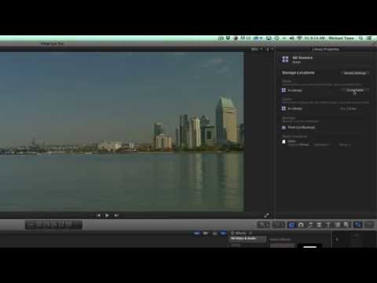
Task: Click the library icon in Library Properties
Action: (x=285, y=60)
